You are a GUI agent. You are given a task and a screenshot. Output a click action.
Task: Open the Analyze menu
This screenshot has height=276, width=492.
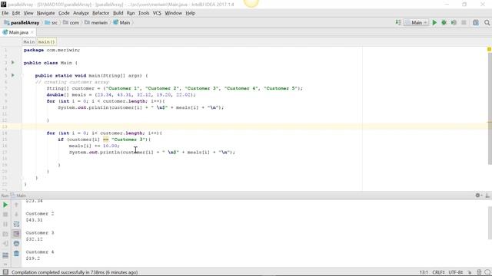click(x=81, y=13)
